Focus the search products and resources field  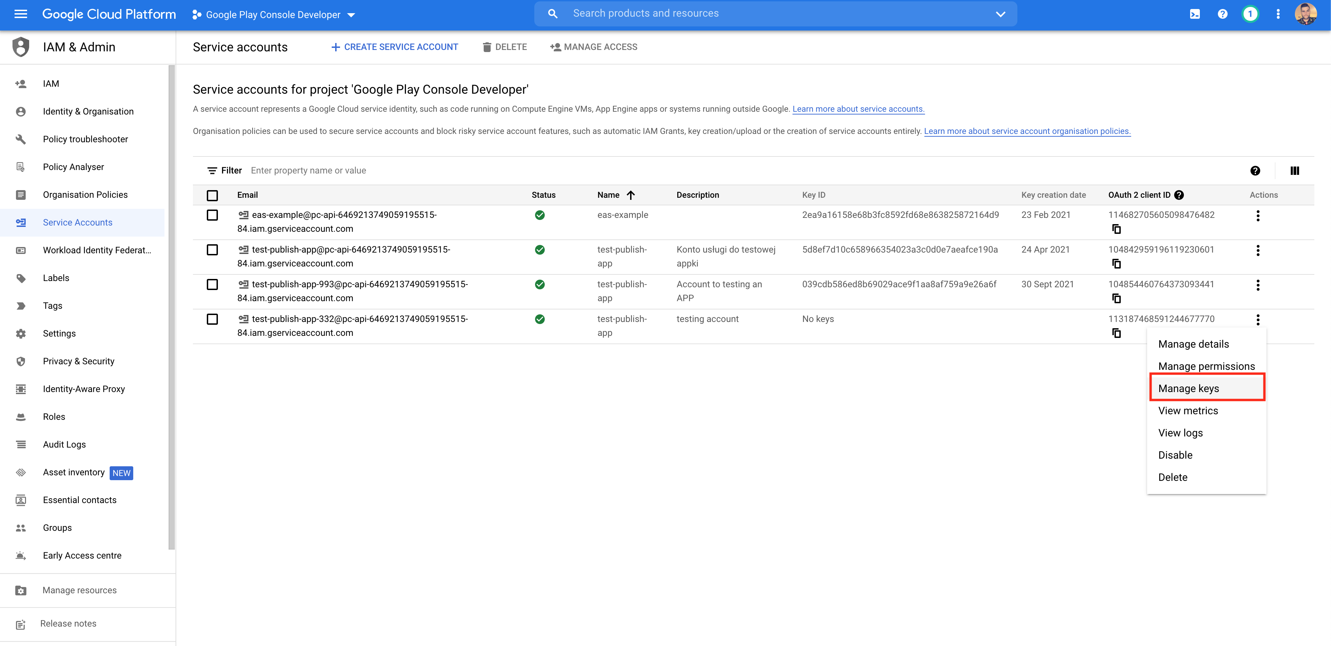(775, 14)
